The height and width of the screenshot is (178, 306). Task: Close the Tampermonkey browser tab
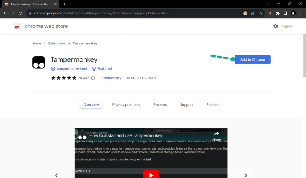pos(56,4)
